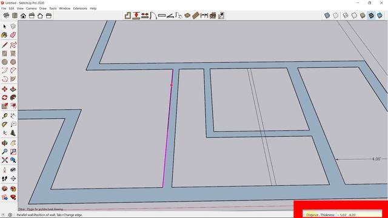
Task: Open the 3D Warehouse icon
Action: [4, 188]
